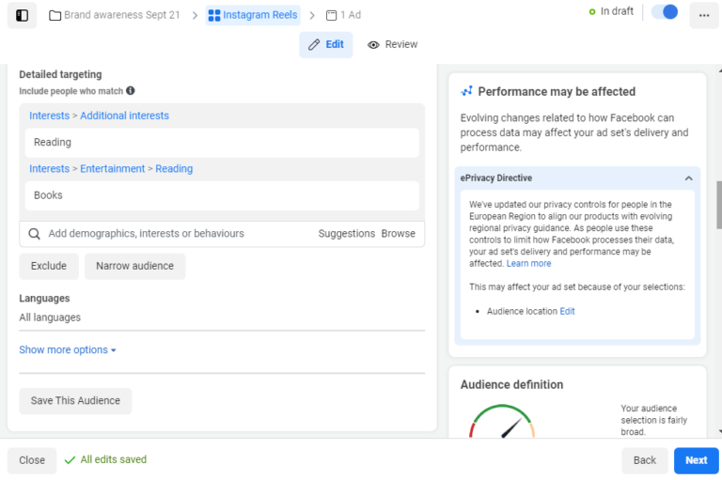Screen dimensions: 722x480
Task: Click the Instagram Reels ad set grid icon
Action: 214,15
